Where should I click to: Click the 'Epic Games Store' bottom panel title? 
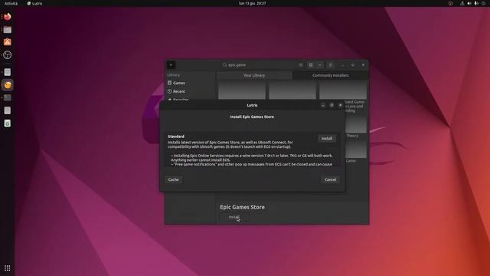tap(242, 207)
